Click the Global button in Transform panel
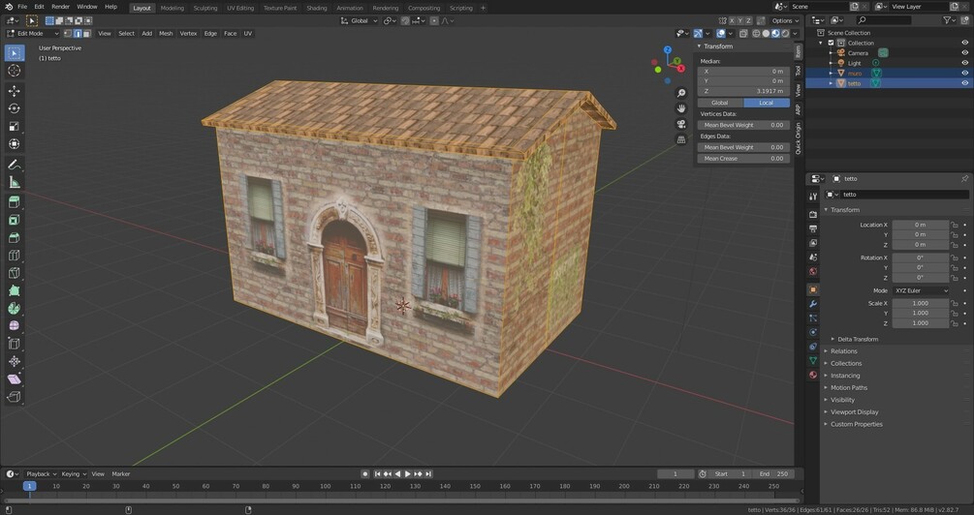 pos(720,103)
